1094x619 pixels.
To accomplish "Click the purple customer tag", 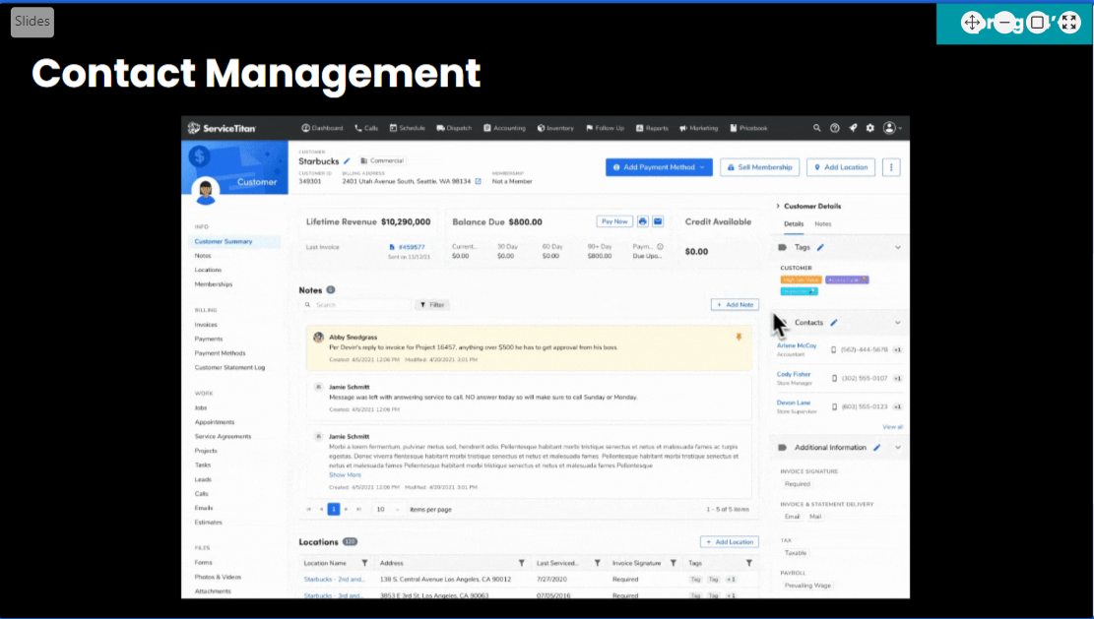I will [847, 280].
